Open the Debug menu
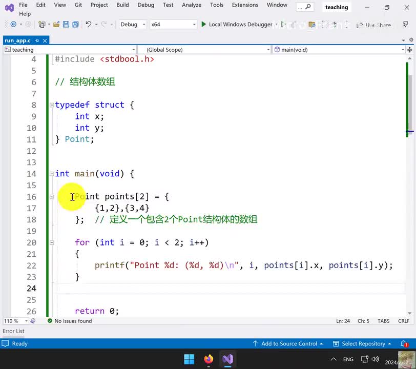The image size is (416, 369). click(145, 5)
